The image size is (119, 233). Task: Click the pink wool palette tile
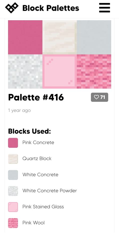[x=94, y=72]
